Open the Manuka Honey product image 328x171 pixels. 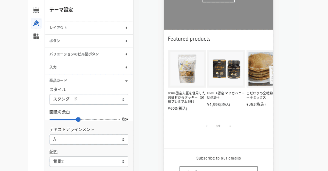(226, 69)
